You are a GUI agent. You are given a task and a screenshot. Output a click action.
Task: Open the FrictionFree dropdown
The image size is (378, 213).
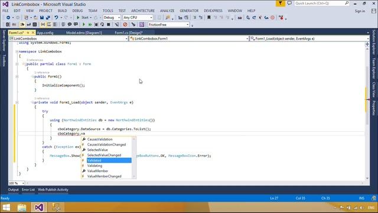pos(168,25)
